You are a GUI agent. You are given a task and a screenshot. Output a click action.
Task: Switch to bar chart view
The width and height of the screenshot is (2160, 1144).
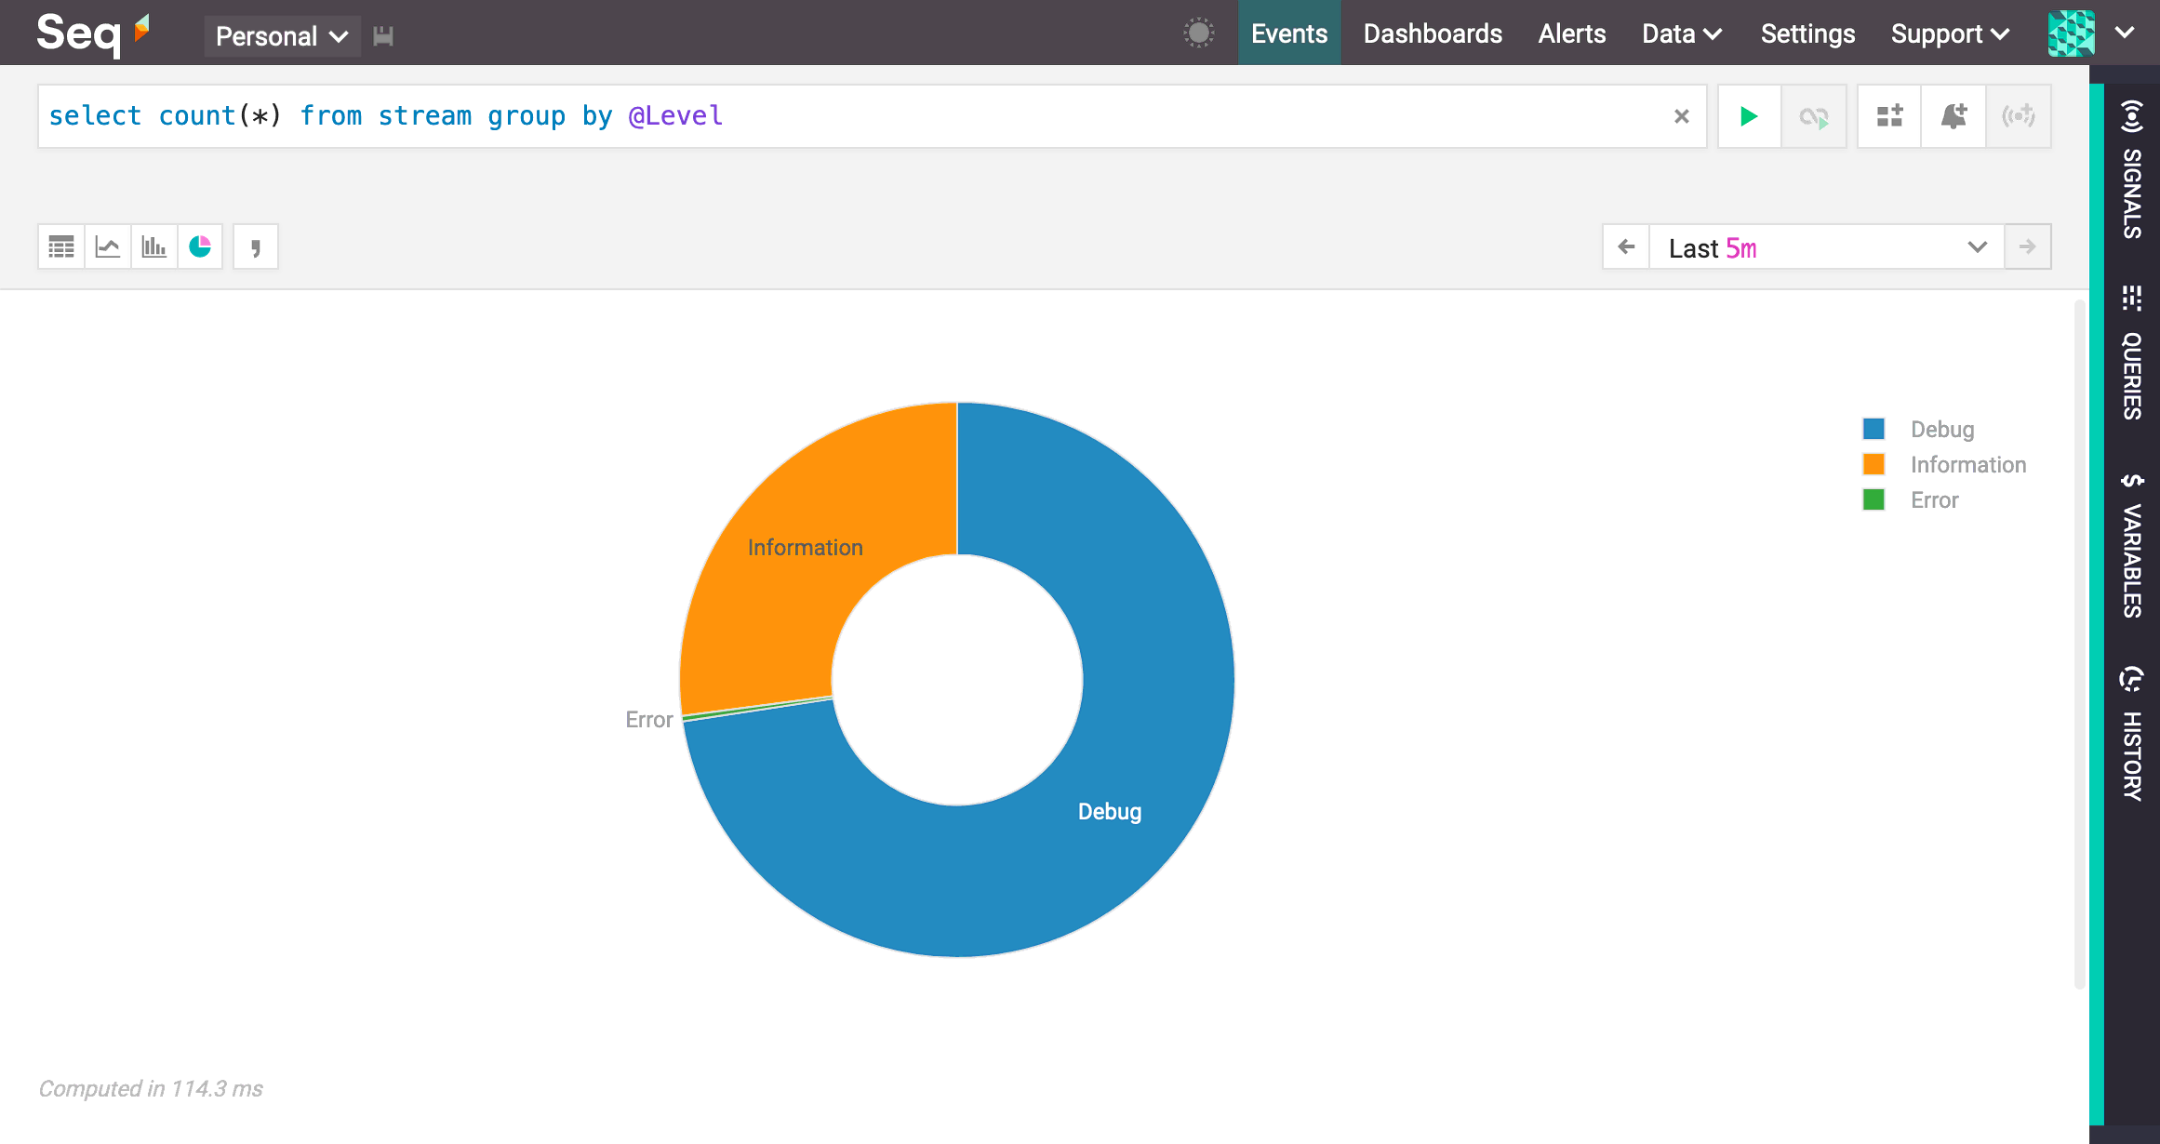click(154, 246)
